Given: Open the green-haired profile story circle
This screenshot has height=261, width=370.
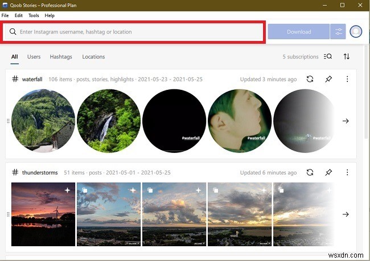Looking at the screenshot, I should [x=240, y=121].
